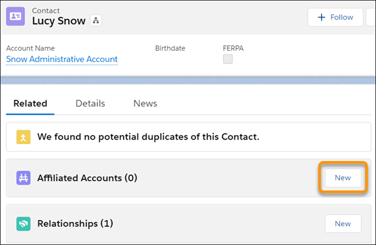Viewport: 376px width, 245px height.
Task: Switch to the Related tab
Action: pyautogui.click(x=30, y=103)
